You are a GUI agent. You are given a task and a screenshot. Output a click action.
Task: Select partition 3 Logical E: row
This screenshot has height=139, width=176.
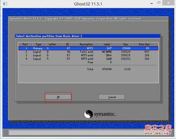click(x=88, y=55)
